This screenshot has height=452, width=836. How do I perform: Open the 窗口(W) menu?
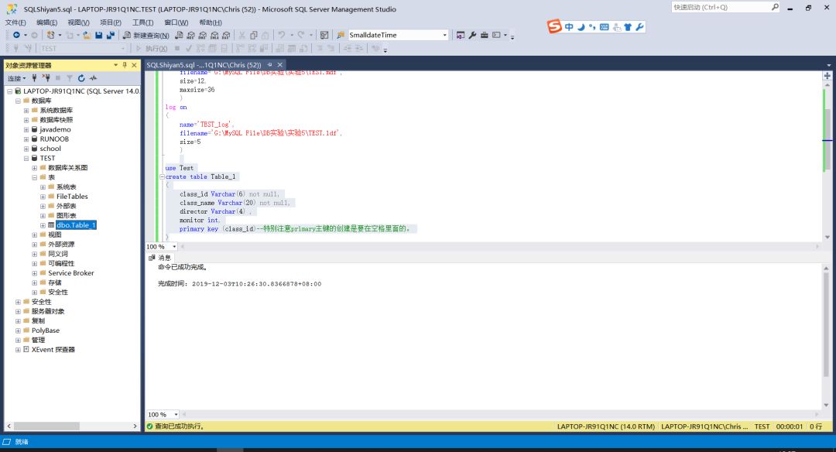[x=176, y=22]
